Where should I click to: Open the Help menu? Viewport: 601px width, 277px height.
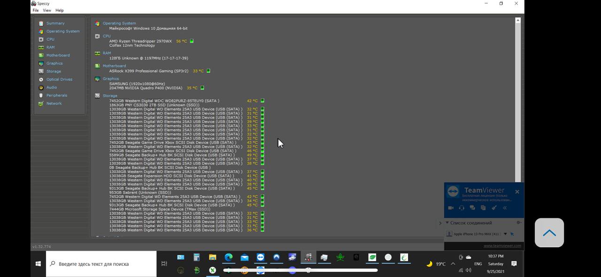click(59, 10)
